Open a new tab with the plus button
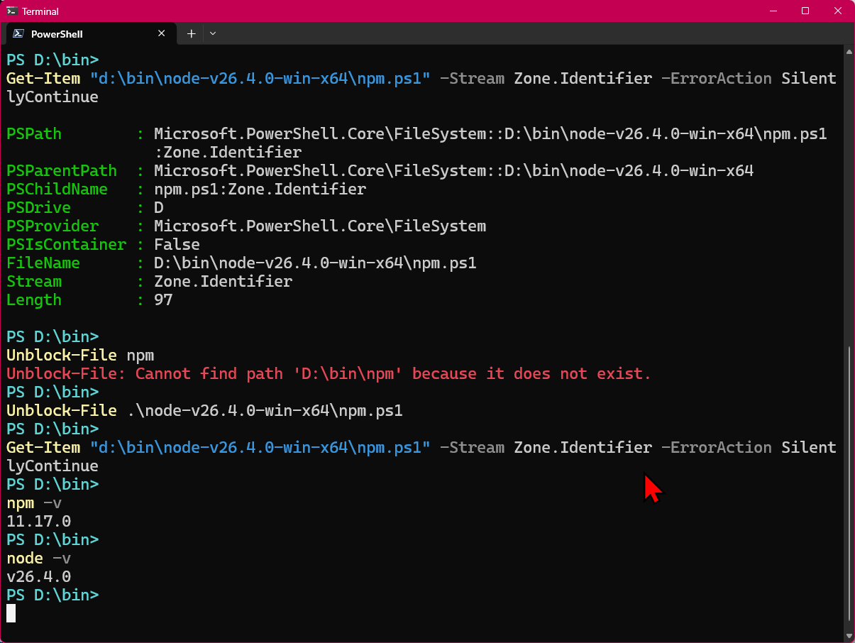Viewport: 855px width, 643px height. pyautogui.click(x=191, y=33)
